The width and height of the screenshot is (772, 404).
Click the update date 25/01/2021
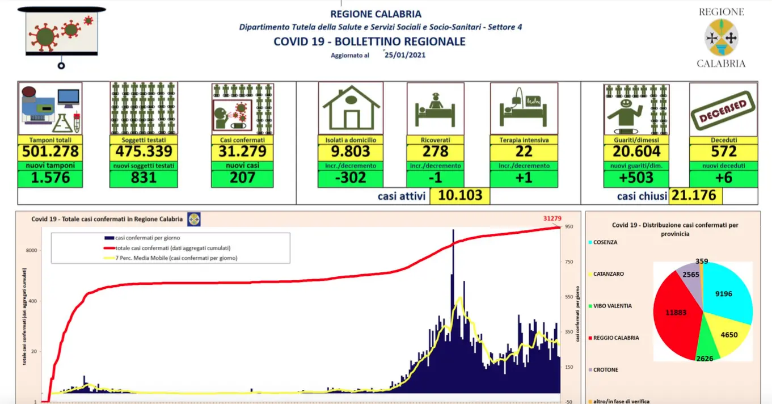pos(405,55)
